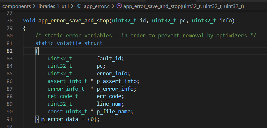The width and height of the screenshot is (267, 128).
Task: Select app_error_save_and_stop symbol in breadcrumb
Action: click(183, 6)
